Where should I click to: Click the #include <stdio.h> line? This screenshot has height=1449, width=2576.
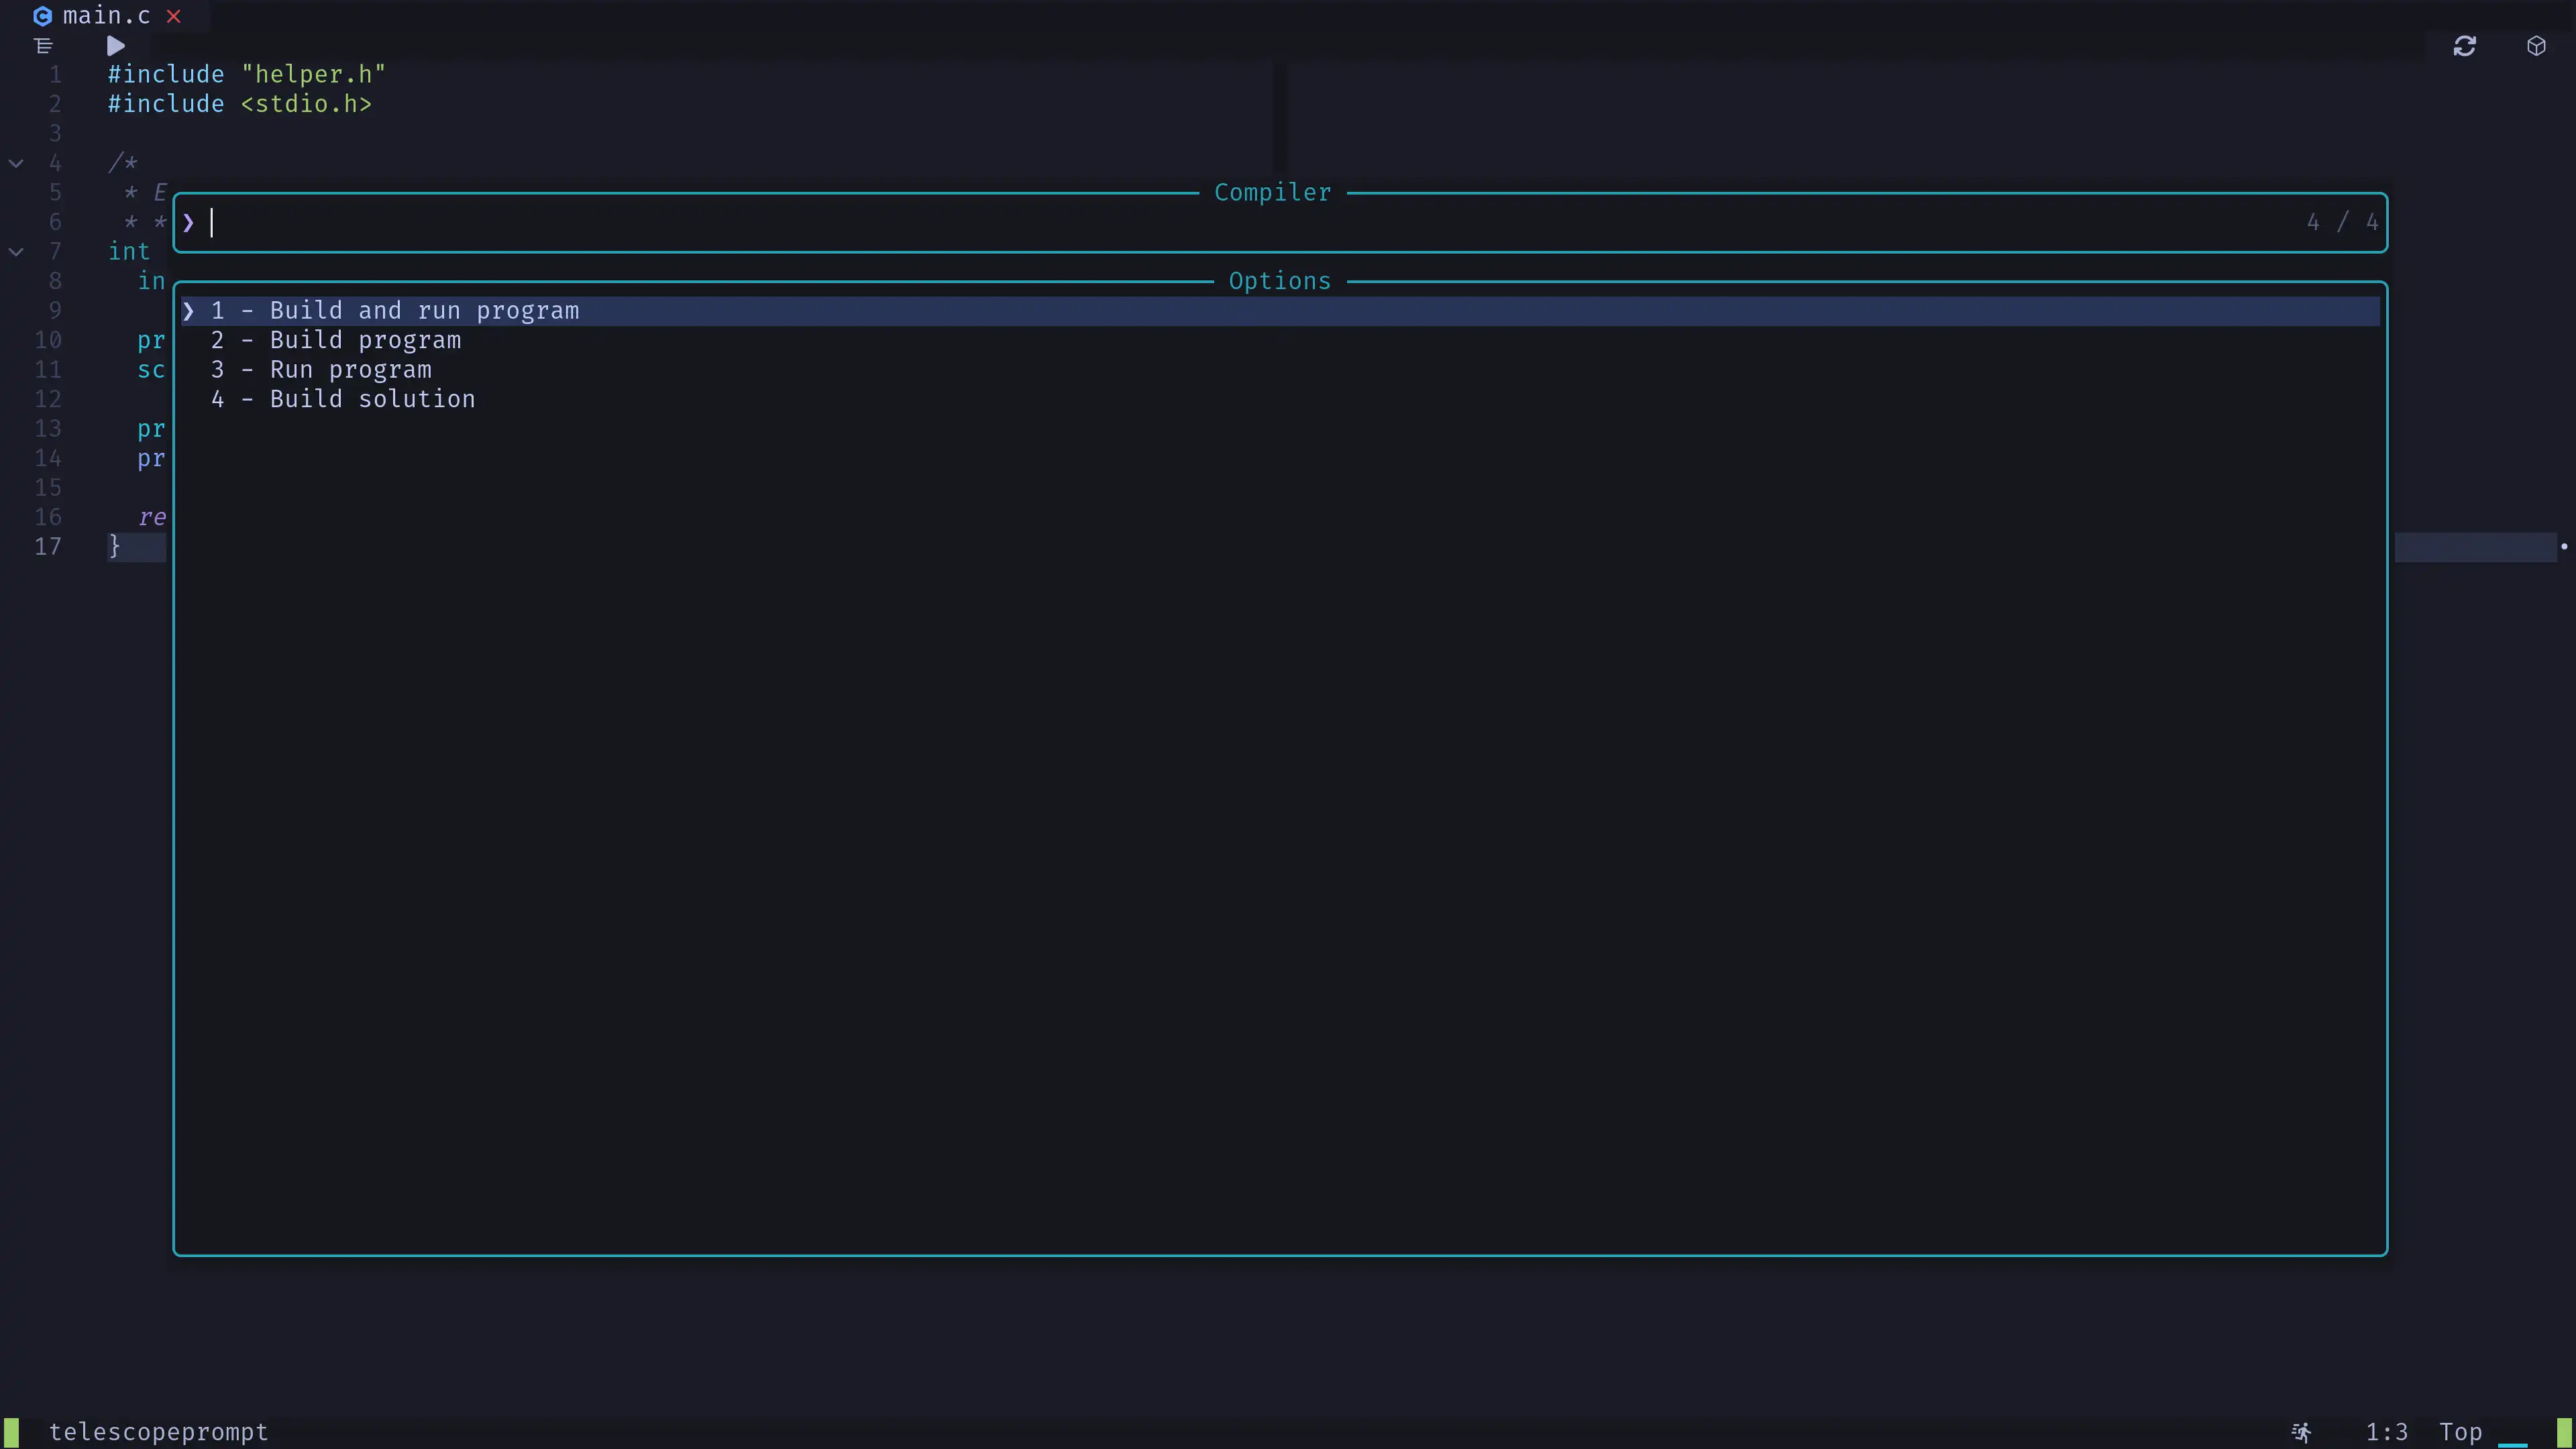coord(239,104)
